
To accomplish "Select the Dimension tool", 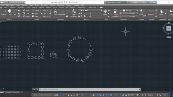I will [62, 12].
